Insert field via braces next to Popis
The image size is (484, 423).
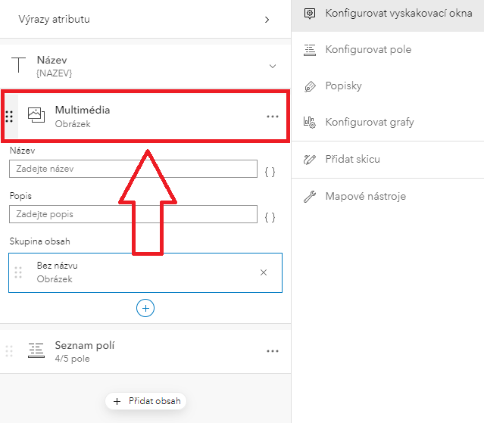pos(270,217)
